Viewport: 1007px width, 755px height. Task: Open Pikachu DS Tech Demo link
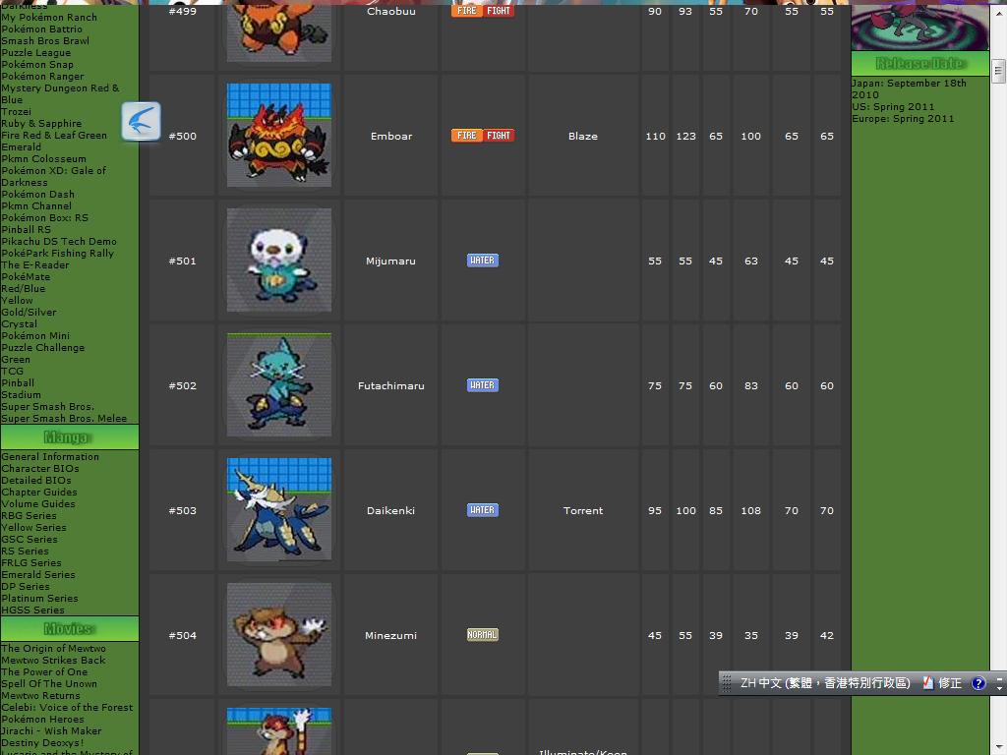(59, 242)
